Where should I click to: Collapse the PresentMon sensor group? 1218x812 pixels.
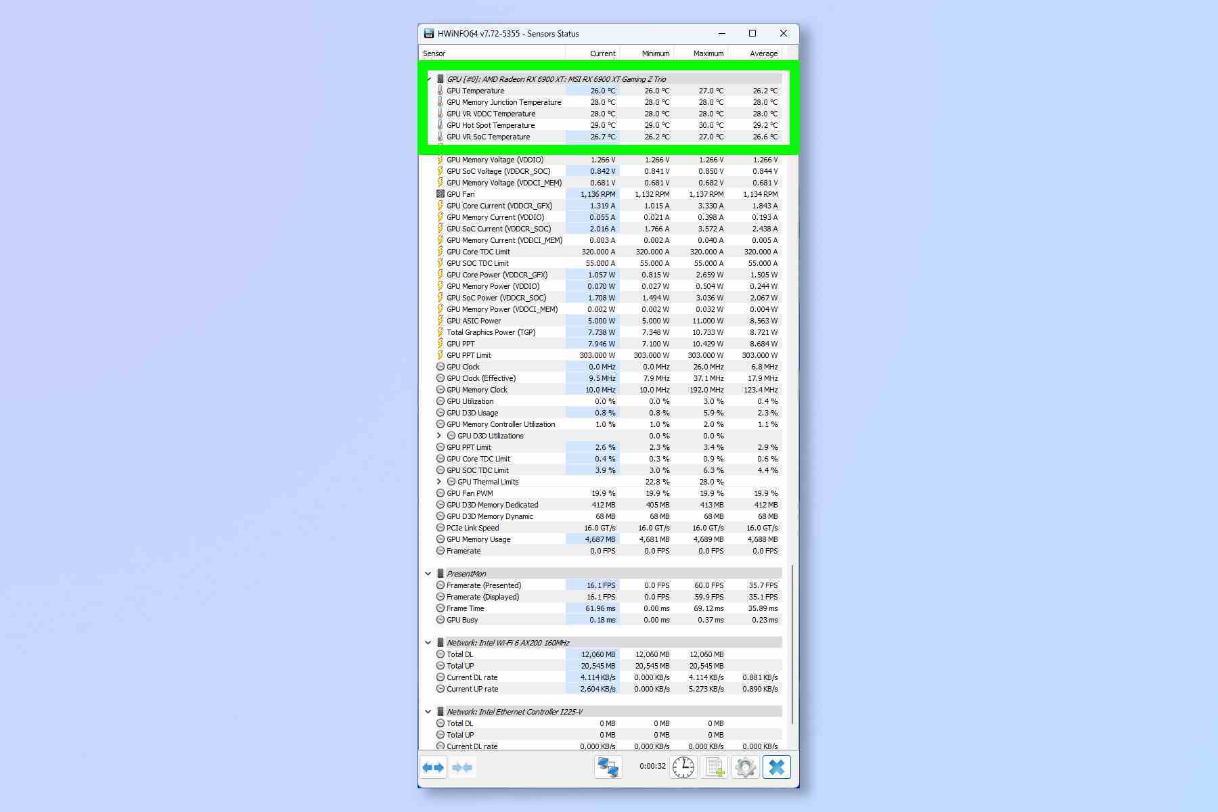(428, 574)
